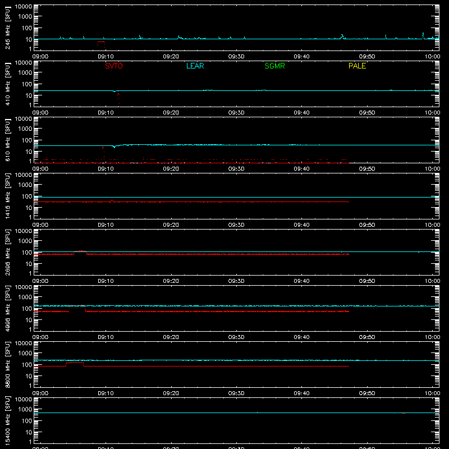Select the '2695 MHz [SFU]' axis title
The height and width of the screenshot is (449, 449).
click(x=7, y=252)
